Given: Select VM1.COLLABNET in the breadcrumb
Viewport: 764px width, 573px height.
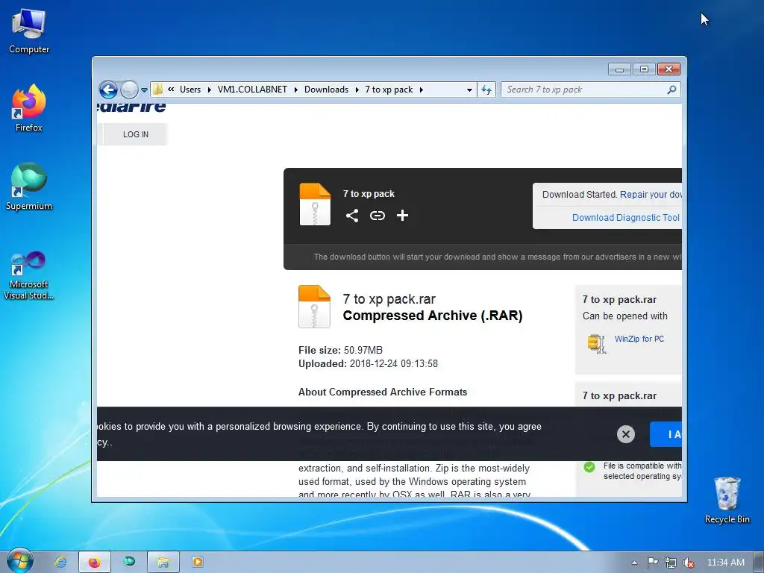Looking at the screenshot, I should [252, 90].
